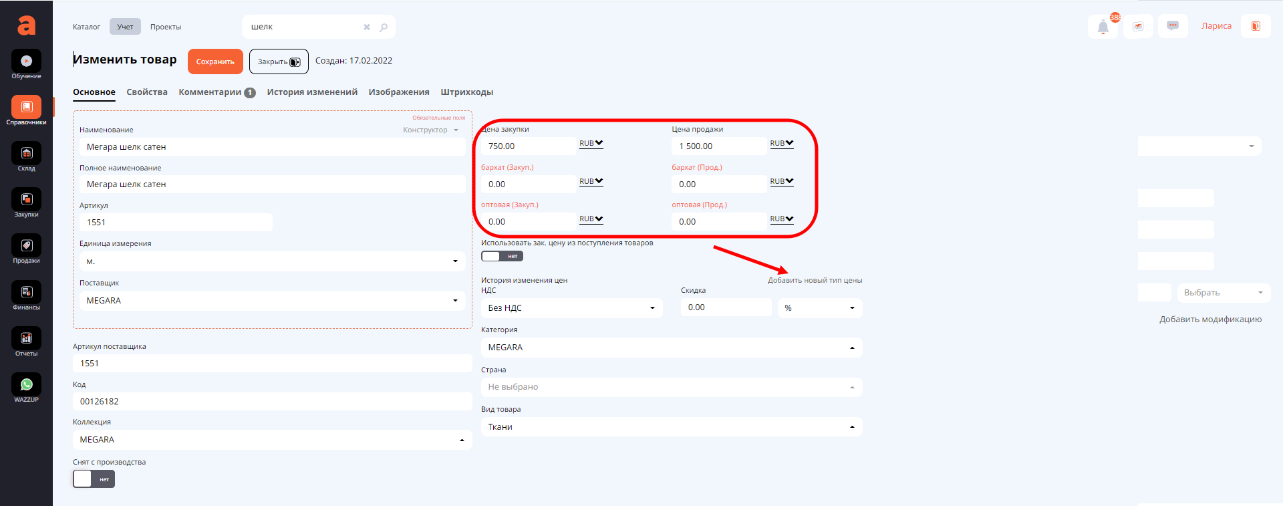Open the Склад sidebar icon
Screen dimensions: 1283x506
(26, 155)
